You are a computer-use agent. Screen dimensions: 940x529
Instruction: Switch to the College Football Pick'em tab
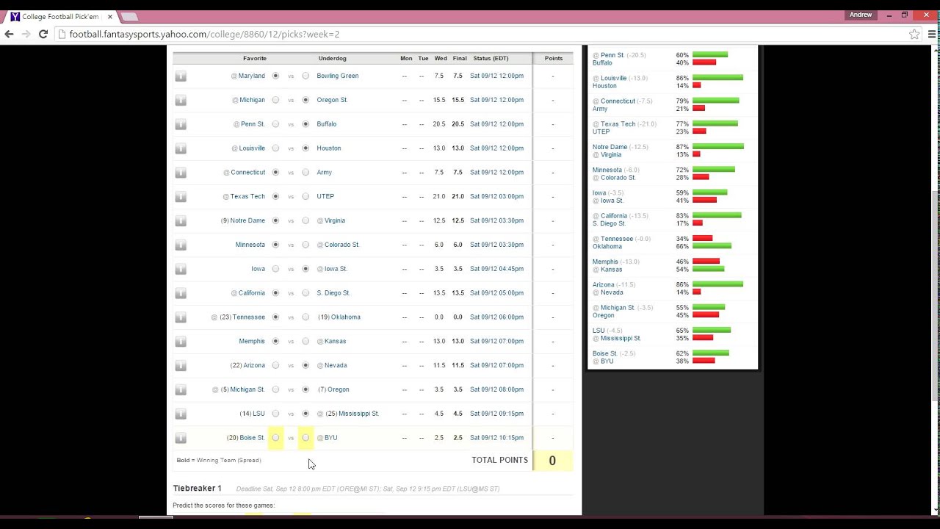click(60, 16)
